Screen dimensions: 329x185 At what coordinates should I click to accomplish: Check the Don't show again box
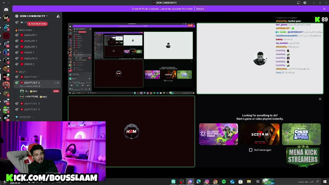pyautogui.click(x=251, y=150)
